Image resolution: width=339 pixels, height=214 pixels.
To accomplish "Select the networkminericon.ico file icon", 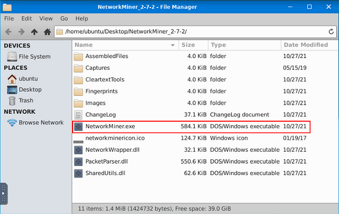I will tap(78, 142).
